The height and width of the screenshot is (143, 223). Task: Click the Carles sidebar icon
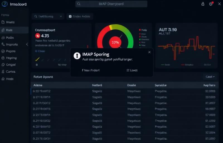pyautogui.click(x=3, y=72)
